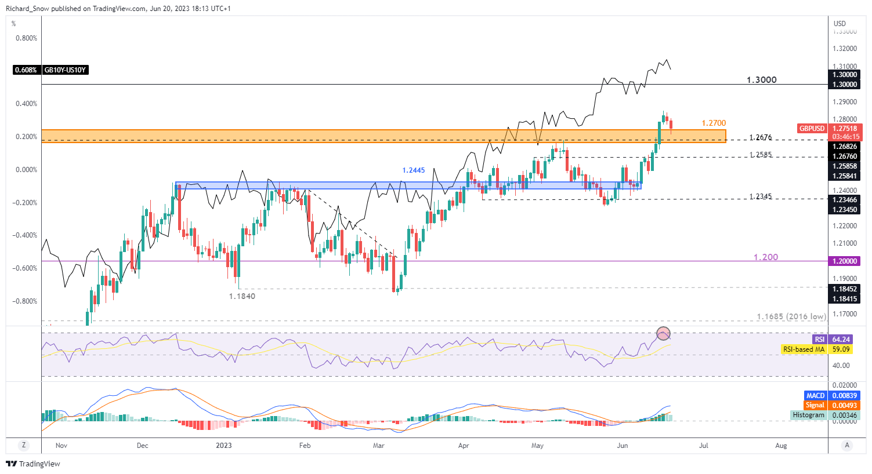Screen dimensions: 872x474
Task: Click the Nov label on time axis
Action: coord(61,446)
